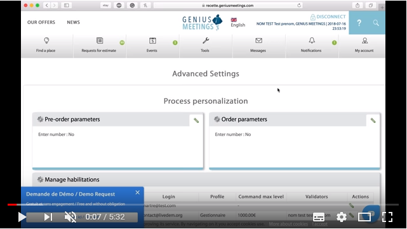Open search with the magnifier icon
The image size is (407, 229).
(x=376, y=23)
